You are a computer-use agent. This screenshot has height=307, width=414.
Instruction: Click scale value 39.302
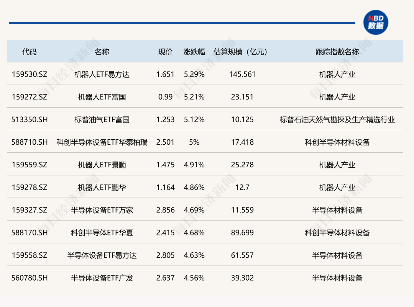point(242,278)
